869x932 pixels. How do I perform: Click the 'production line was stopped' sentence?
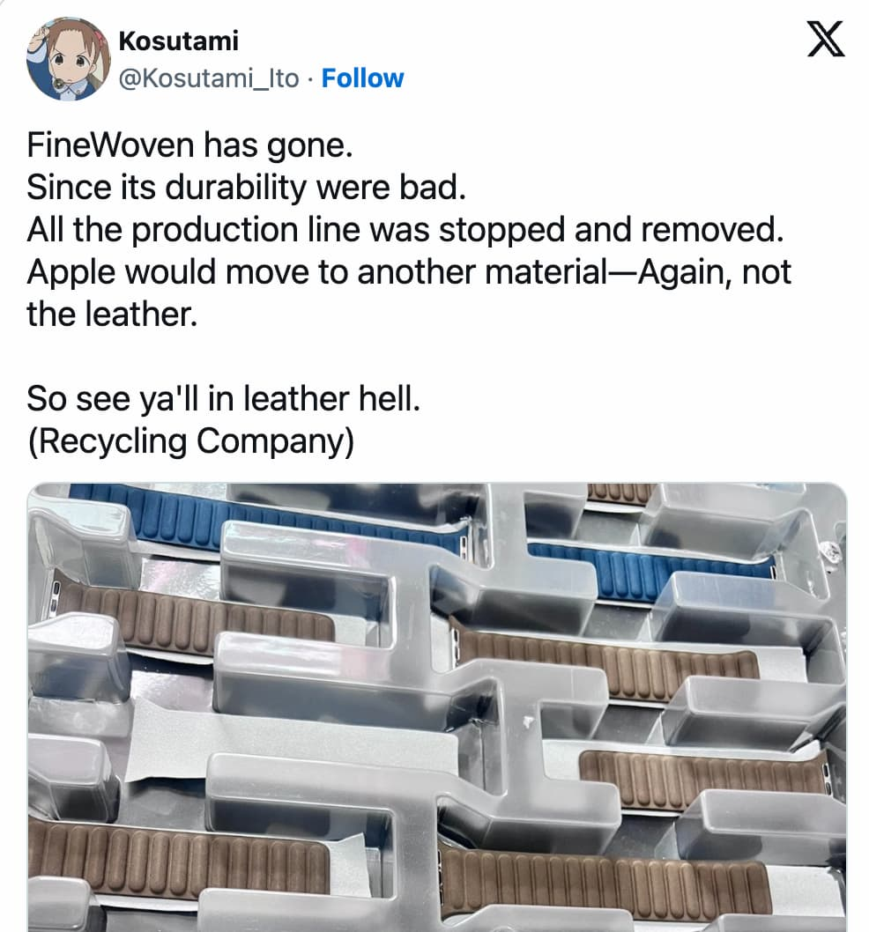tap(405, 229)
